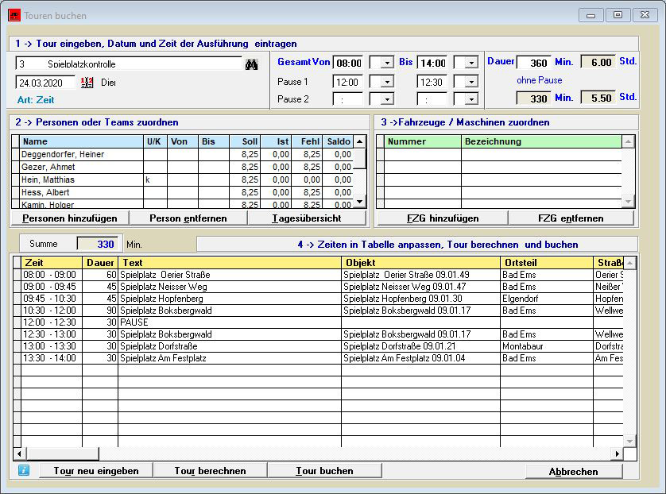Click the date field showing 24.03.2020
The height and width of the screenshot is (494, 666).
click(x=45, y=83)
